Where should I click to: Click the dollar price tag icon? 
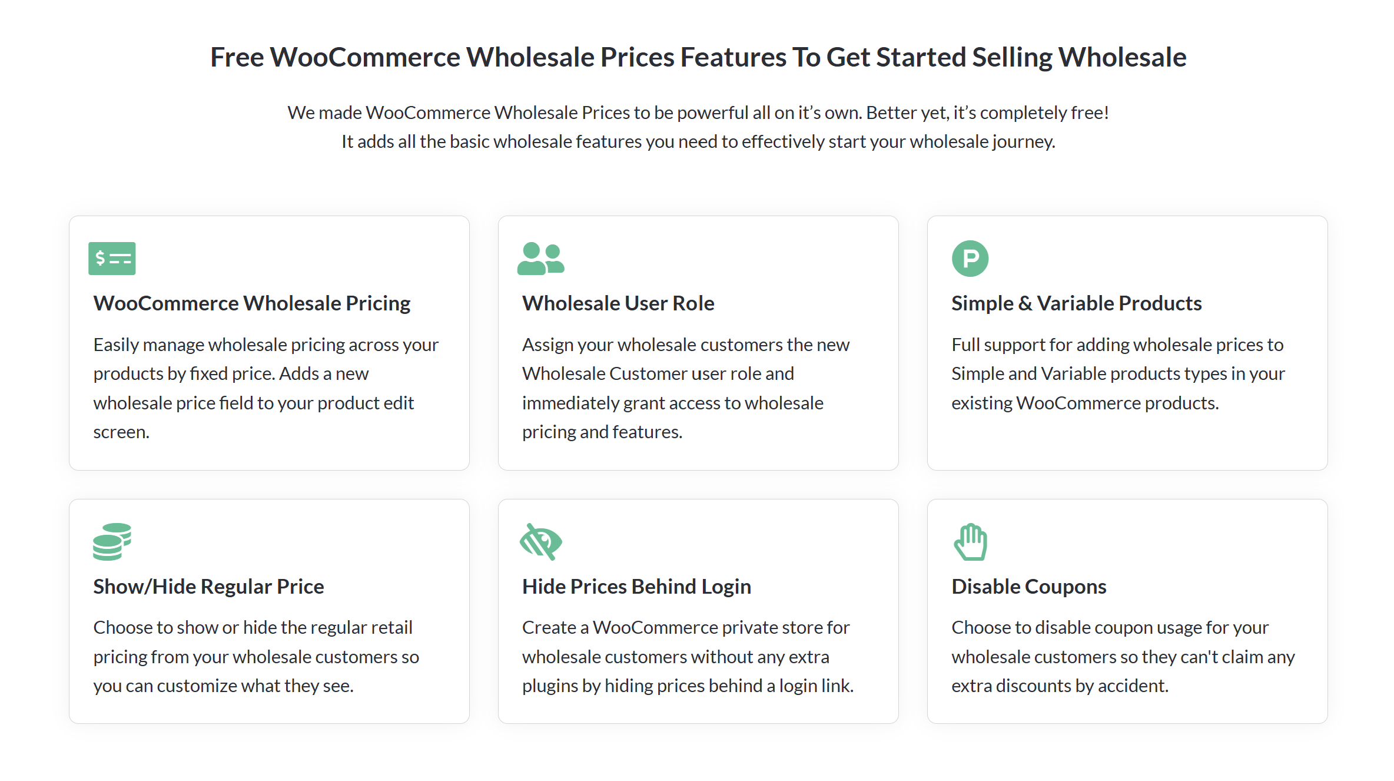tap(112, 259)
